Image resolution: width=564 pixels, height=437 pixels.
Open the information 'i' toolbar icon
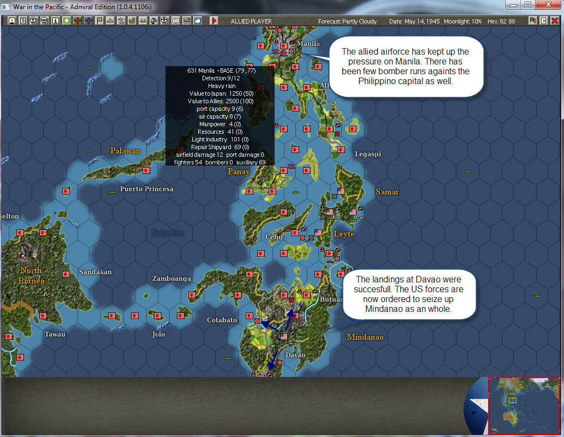point(55,21)
